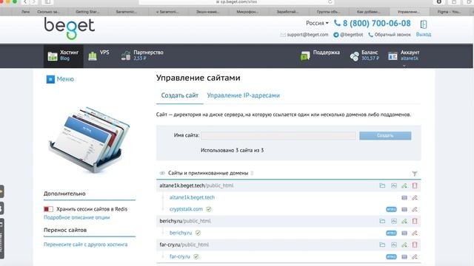Open the berichy.ru domain link

(181, 233)
